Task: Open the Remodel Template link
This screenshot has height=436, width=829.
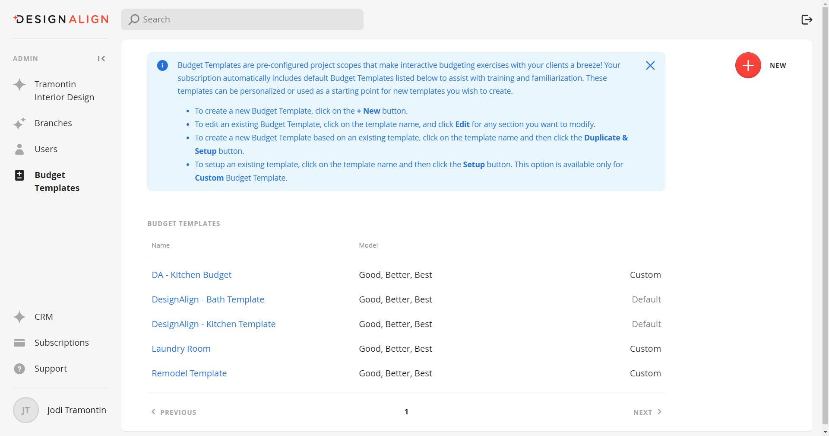Action: (189, 373)
